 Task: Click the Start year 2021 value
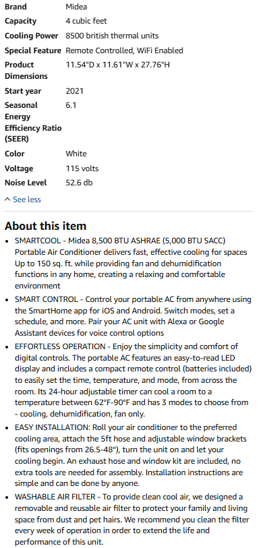click(74, 91)
